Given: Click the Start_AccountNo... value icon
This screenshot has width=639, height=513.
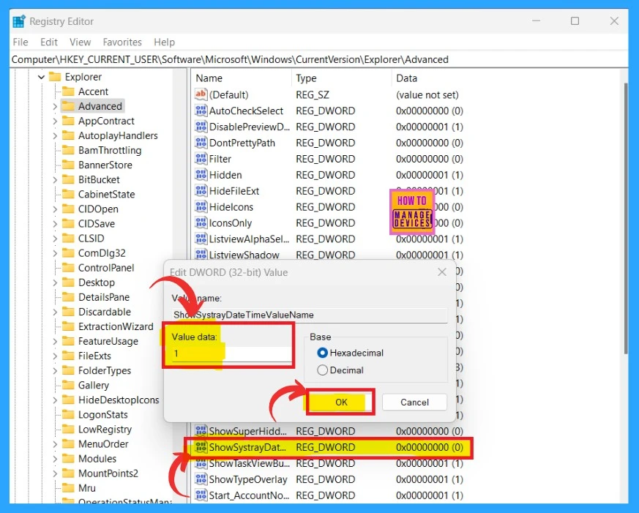Looking at the screenshot, I should point(201,495).
